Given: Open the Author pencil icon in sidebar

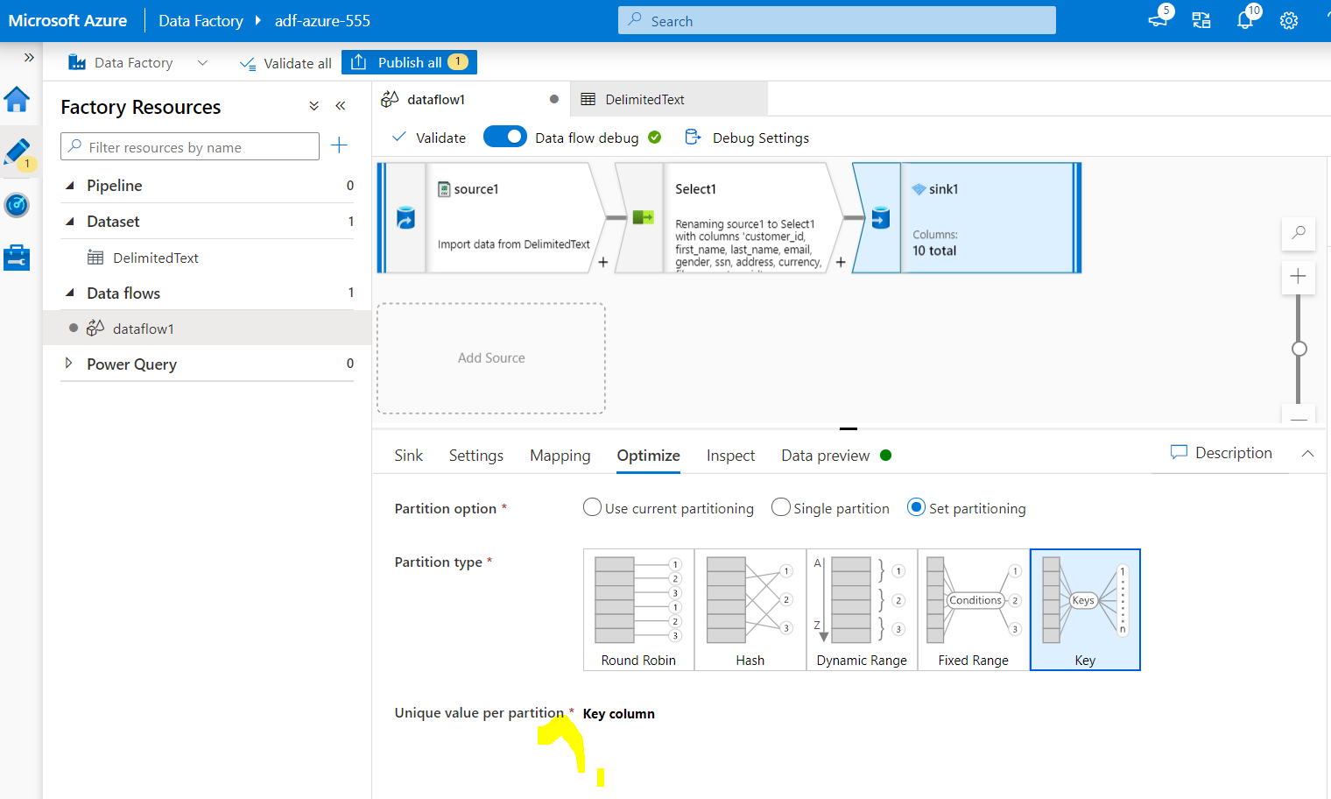Looking at the screenshot, I should (17, 152).
